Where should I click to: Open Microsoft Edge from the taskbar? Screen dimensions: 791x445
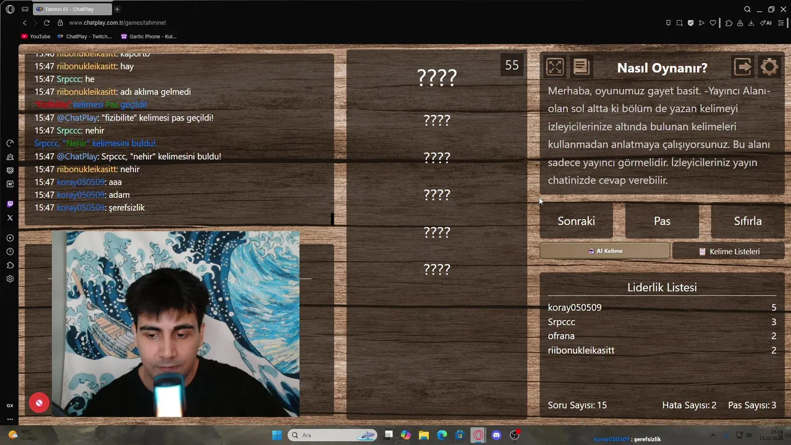coord(442,435)
